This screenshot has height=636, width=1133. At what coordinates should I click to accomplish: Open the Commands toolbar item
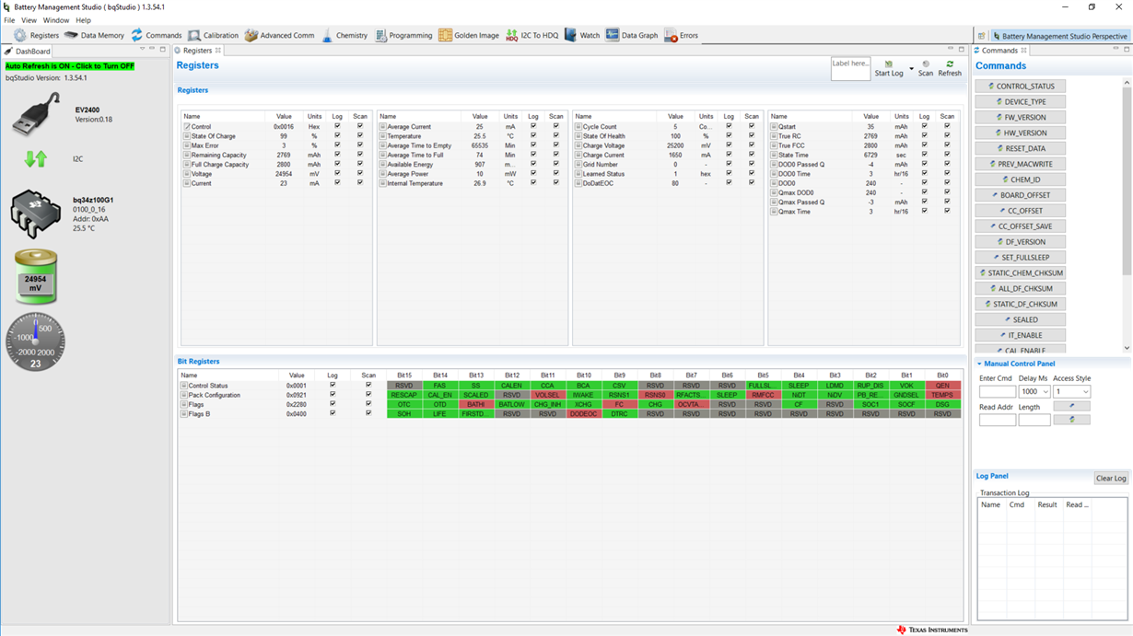tap(156, 35)
